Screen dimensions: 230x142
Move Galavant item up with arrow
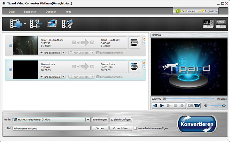point(144,65)
